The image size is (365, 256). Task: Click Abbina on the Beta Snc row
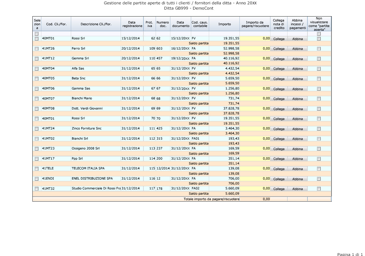pos(297,79)
